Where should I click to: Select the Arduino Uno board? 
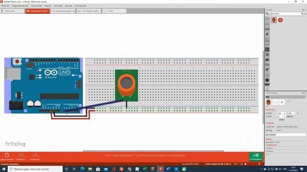point(44,86)
